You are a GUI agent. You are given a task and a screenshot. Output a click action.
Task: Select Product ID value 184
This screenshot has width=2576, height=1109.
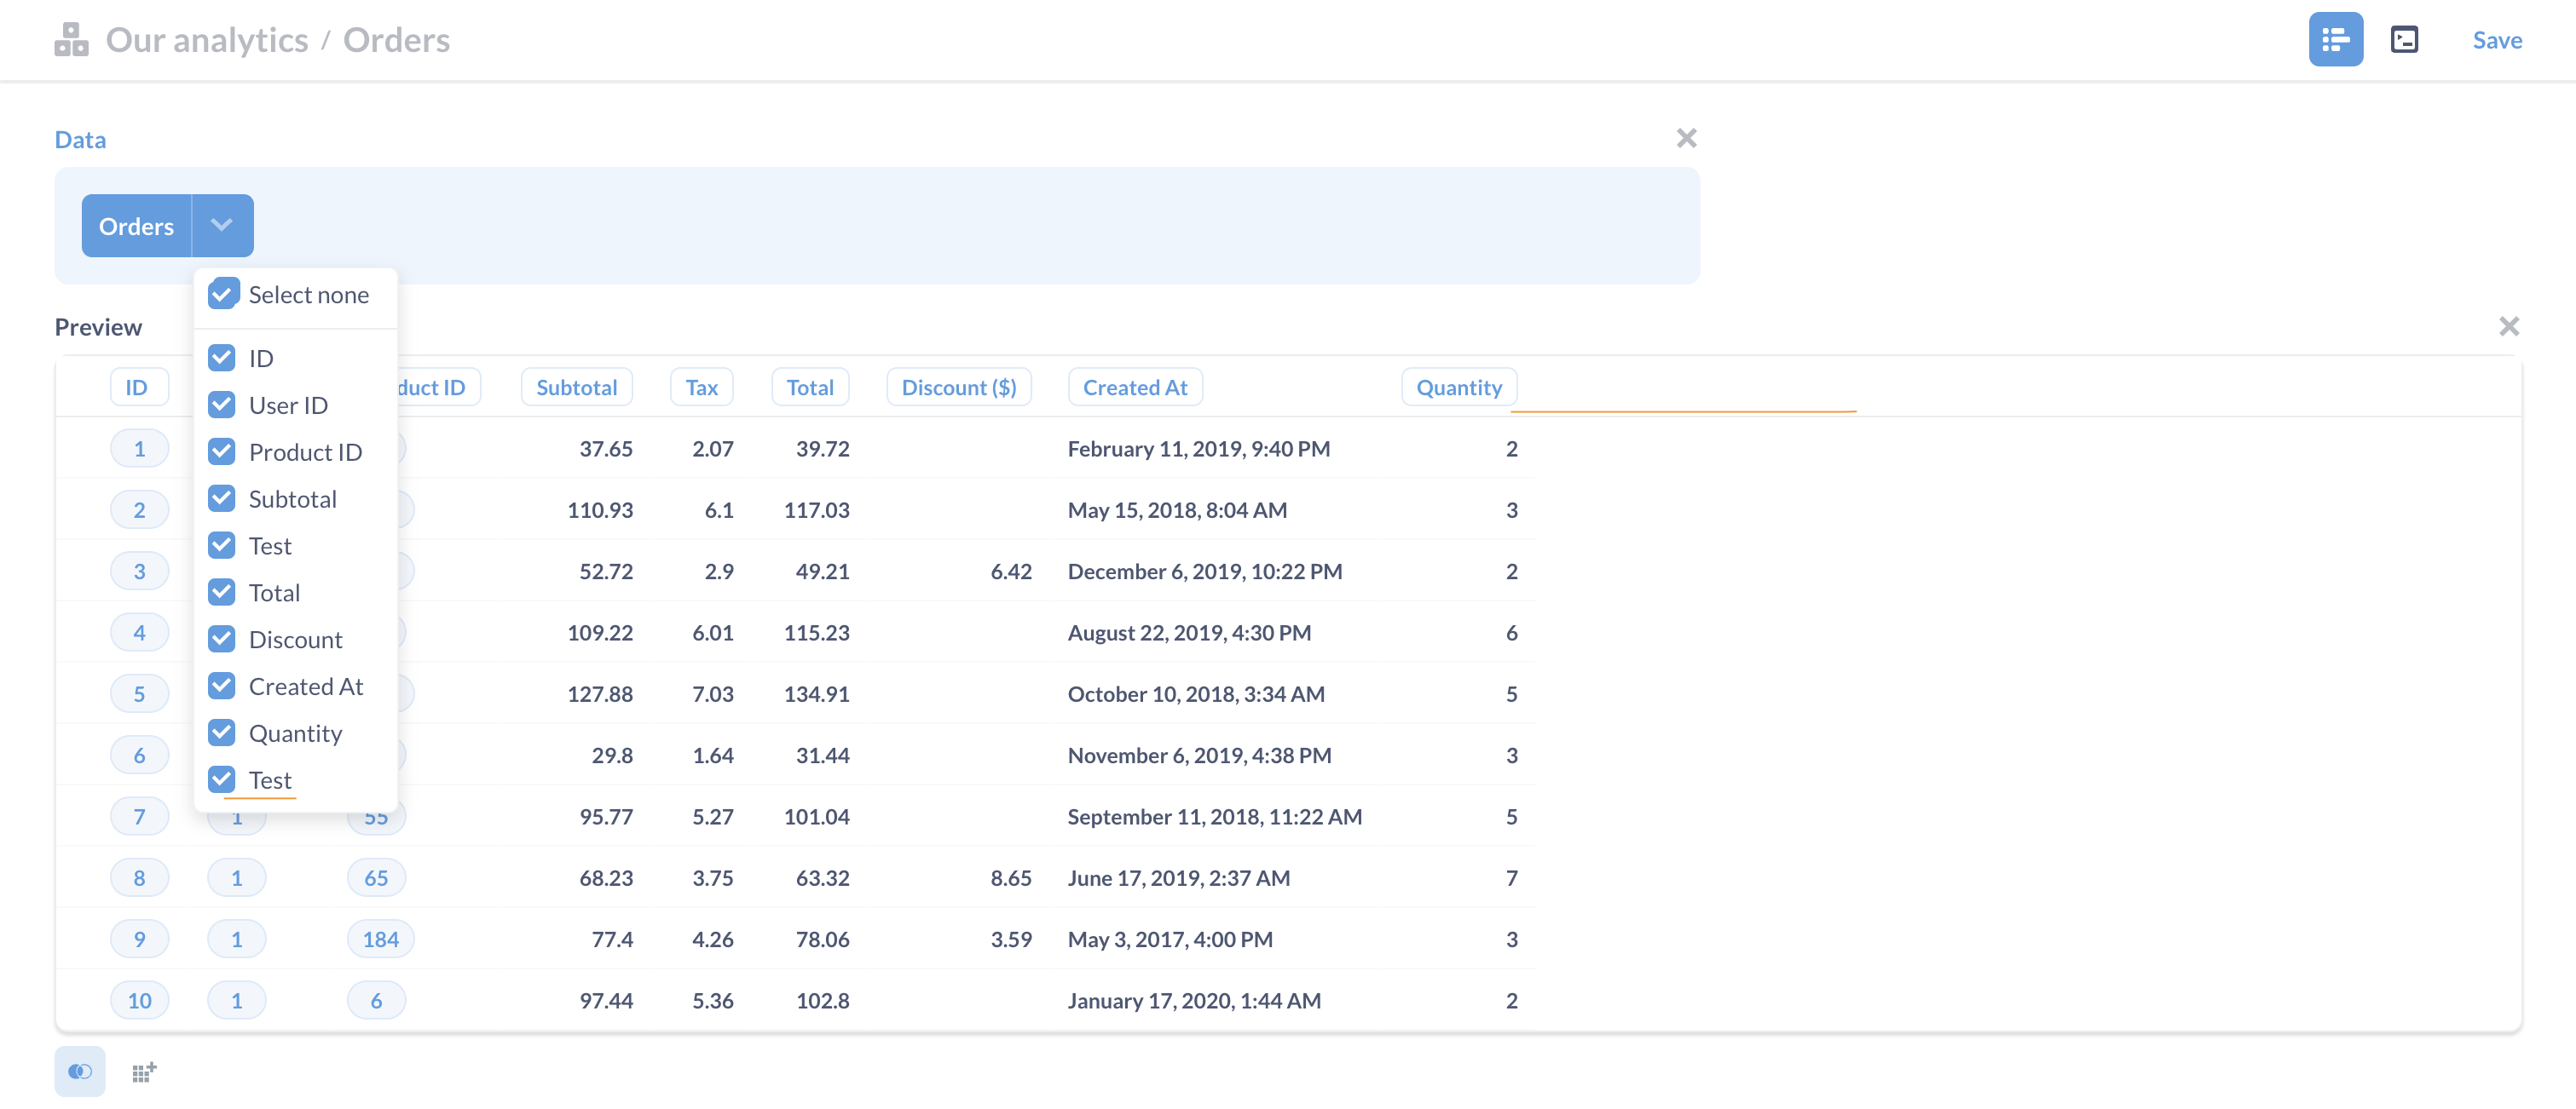379,938
